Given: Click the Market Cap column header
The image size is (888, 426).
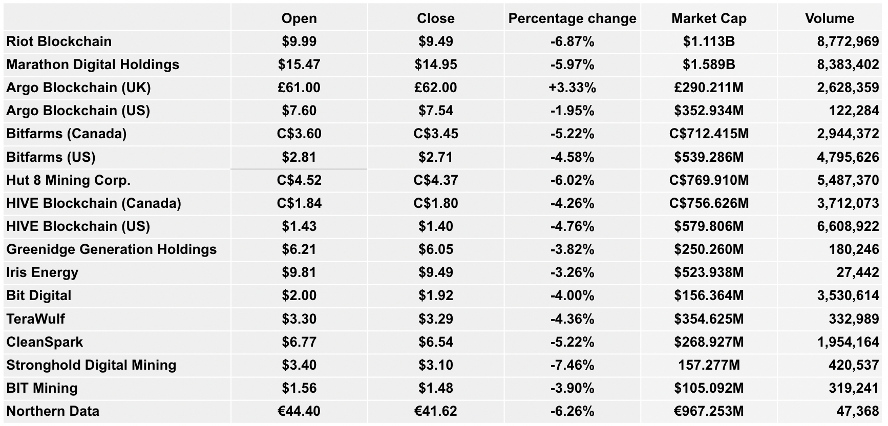Looking at the screenshot, I should pyautogui.click(x=709, y=18).
